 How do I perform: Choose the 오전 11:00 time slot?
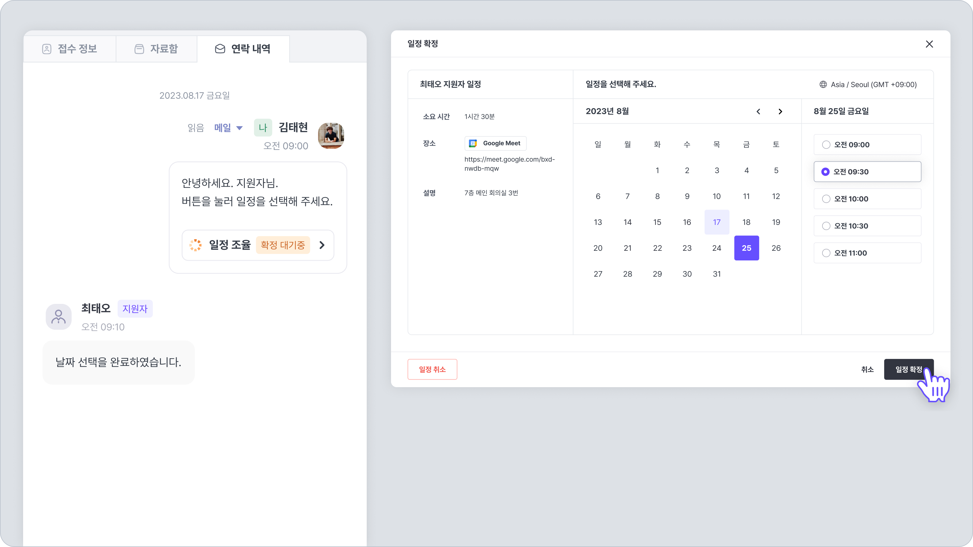point(867,253)
